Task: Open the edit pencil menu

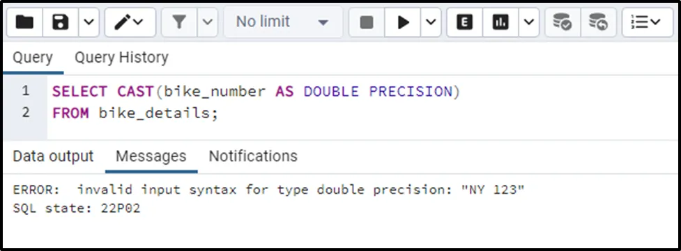Action: (x=130, y=22)
